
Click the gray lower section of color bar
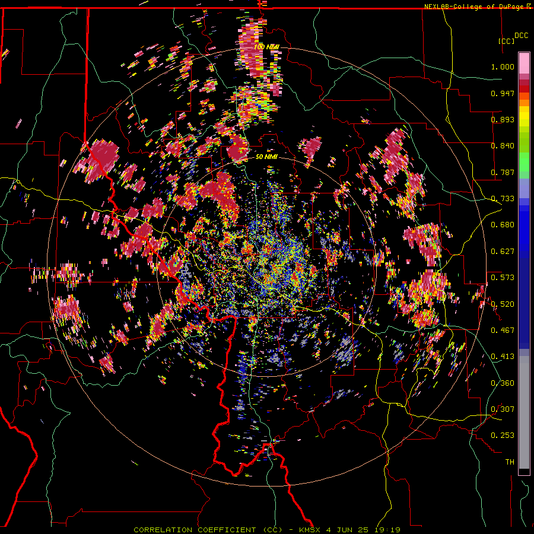click(x=524, y=412)
